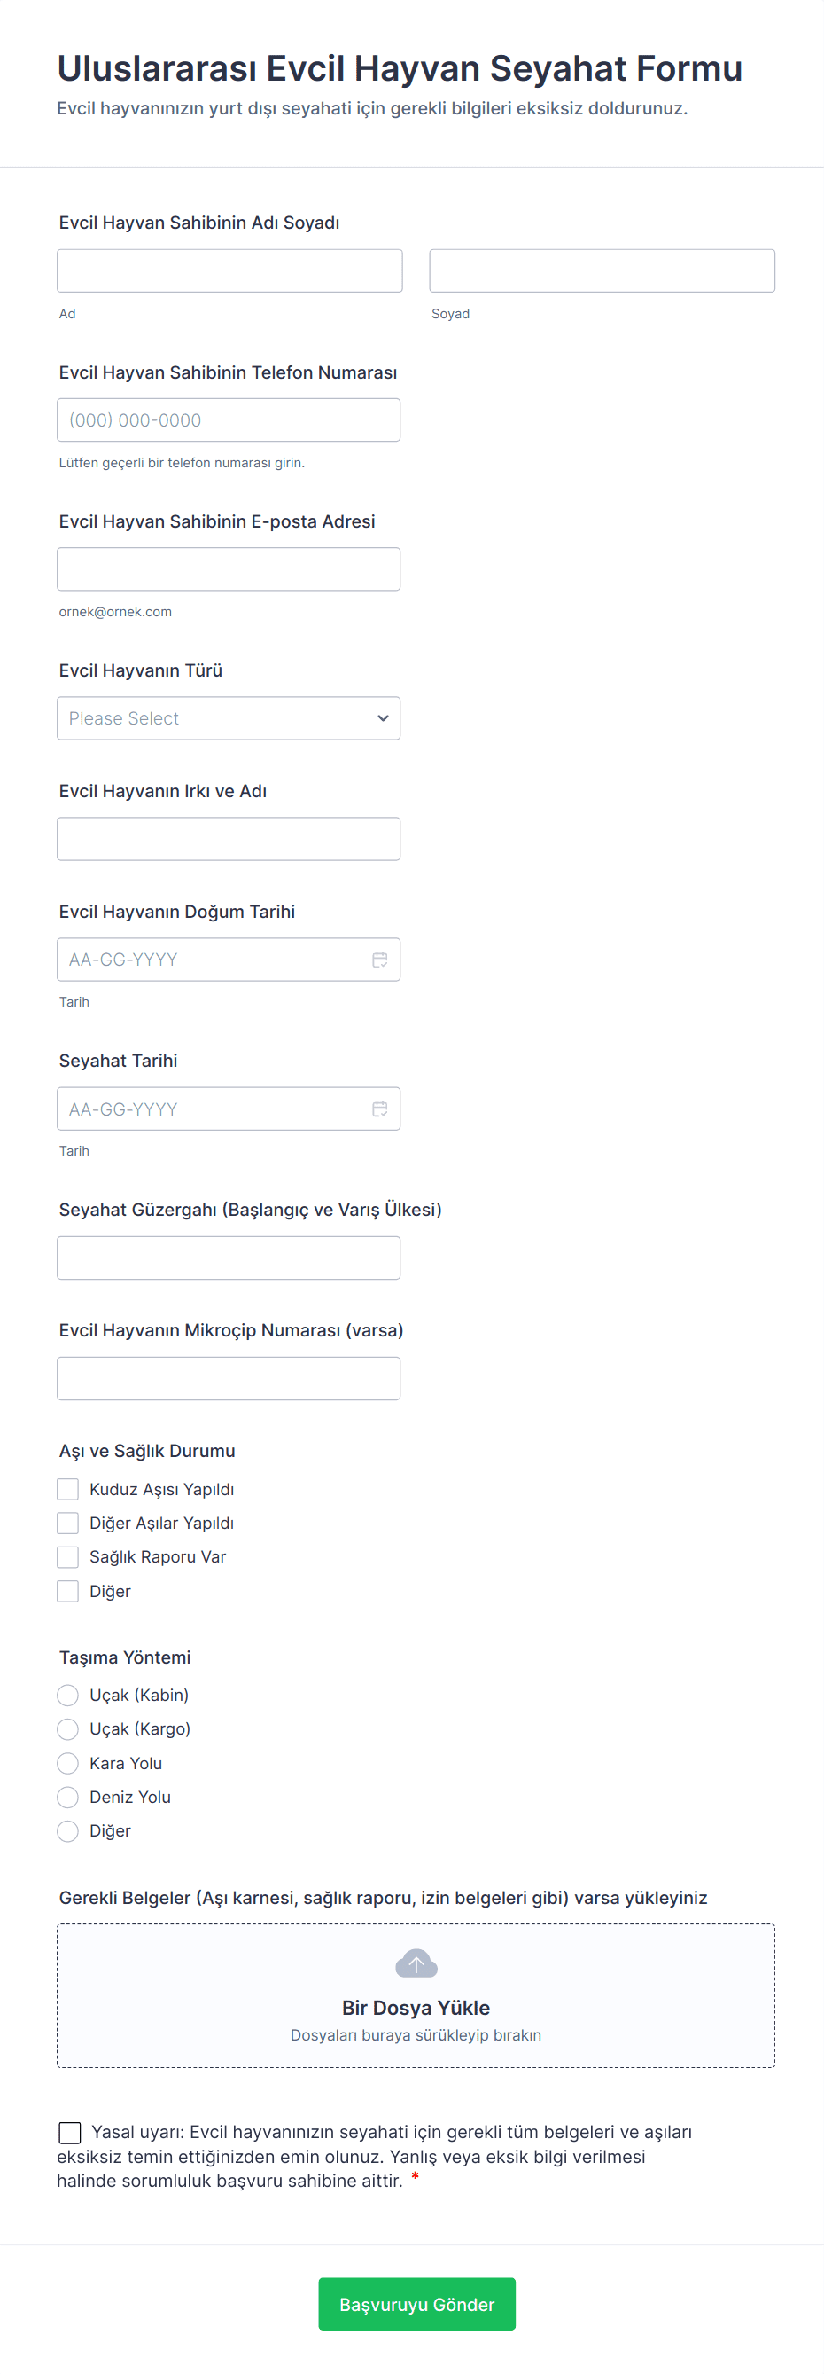Choose Kara Yolu radio button
The height and width of the screenshot is (2374, 824).
click(68, 1763)
